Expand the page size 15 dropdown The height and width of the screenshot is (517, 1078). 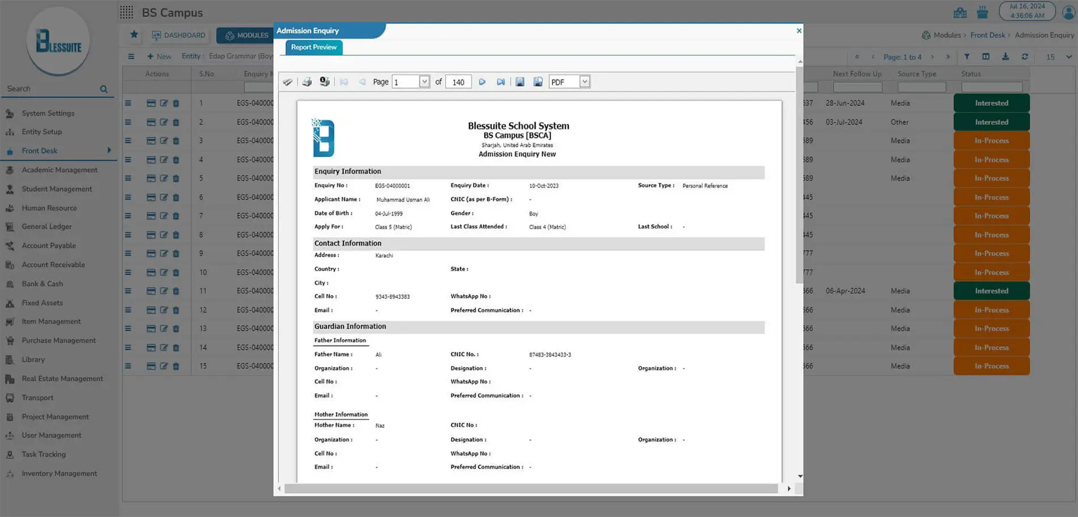pyautogui.click(x=1068, y=57)
